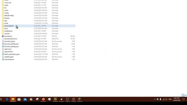The width and height of the screenshot is (187, 105).
Task: Open the taskbar icon left of OBS
Action: (x=61, y=99)
